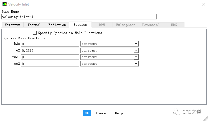Expand the o2 profile type dropdown
208x121 pixels.
click(x=136, y=50)
